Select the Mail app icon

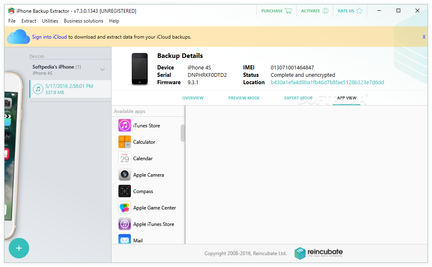click(125, 239)
